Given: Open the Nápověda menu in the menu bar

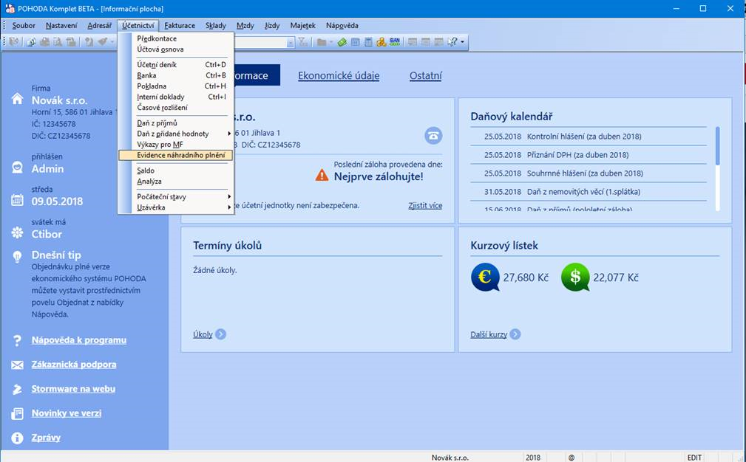Looking at the screenshot, I should click(x=342, y=26).
